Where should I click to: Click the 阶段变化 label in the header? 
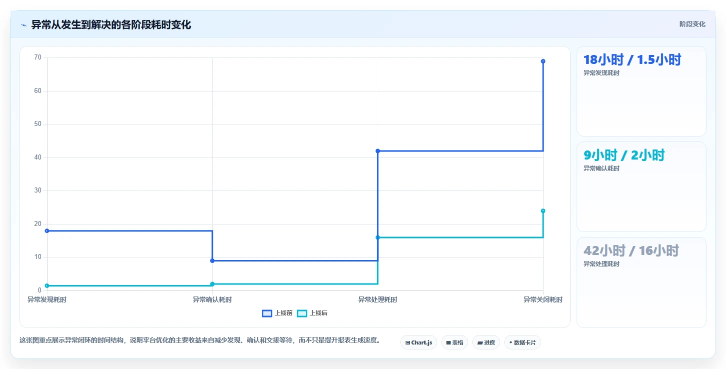click(693, 24)
